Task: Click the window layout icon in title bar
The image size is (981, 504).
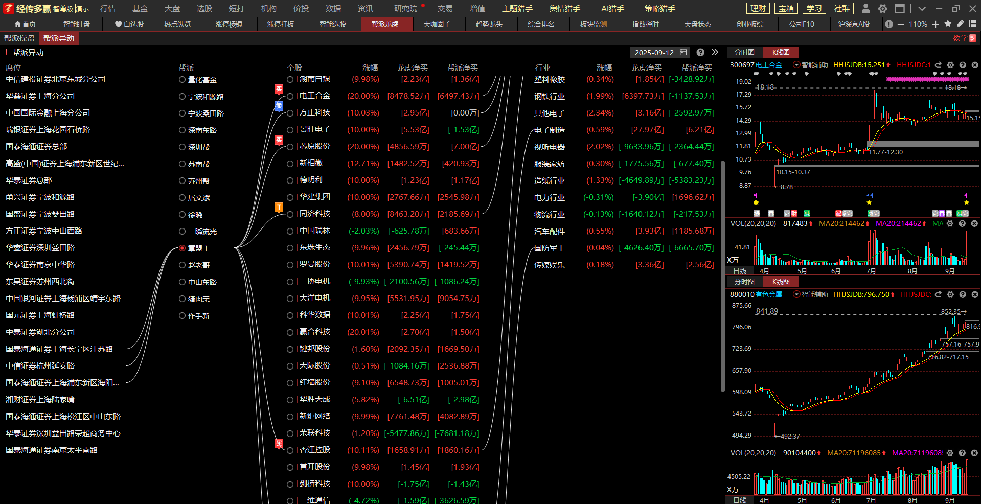Action: point(900,8)
